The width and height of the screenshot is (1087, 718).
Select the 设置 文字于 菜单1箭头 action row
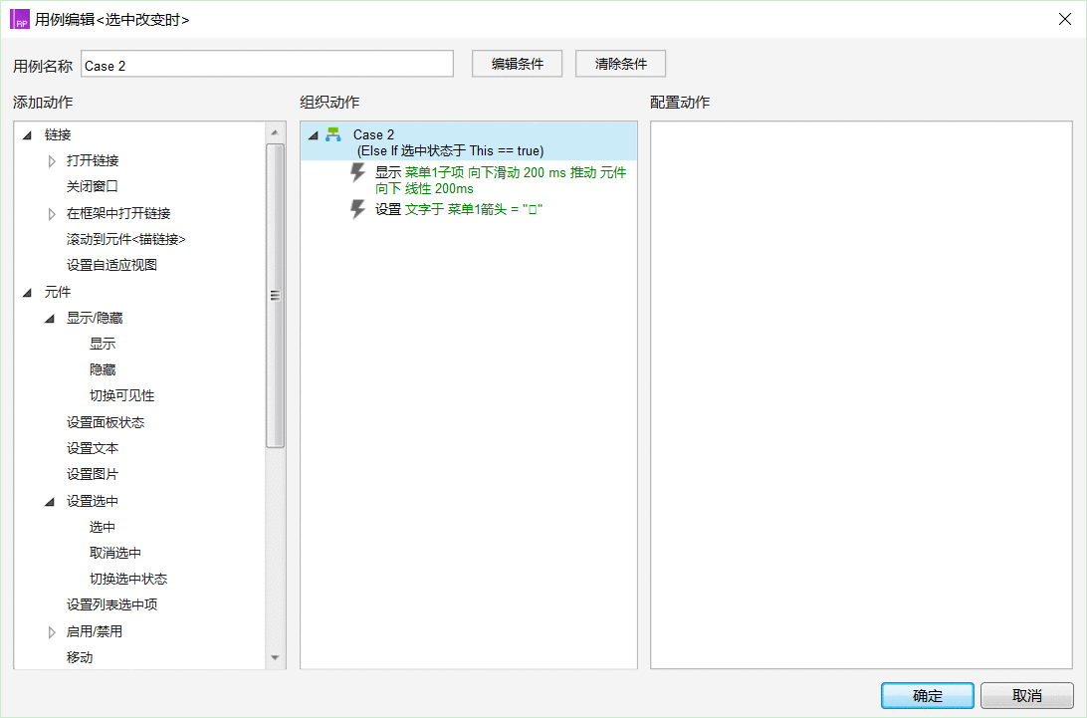click(x=459, y=209)
